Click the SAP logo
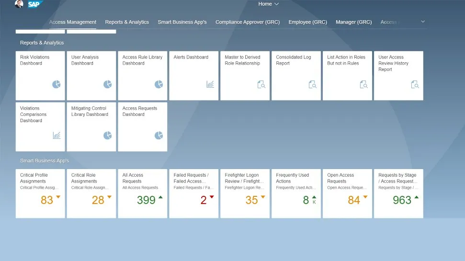Viewport: 465px width, 261px height. click(x=34, y=4)
